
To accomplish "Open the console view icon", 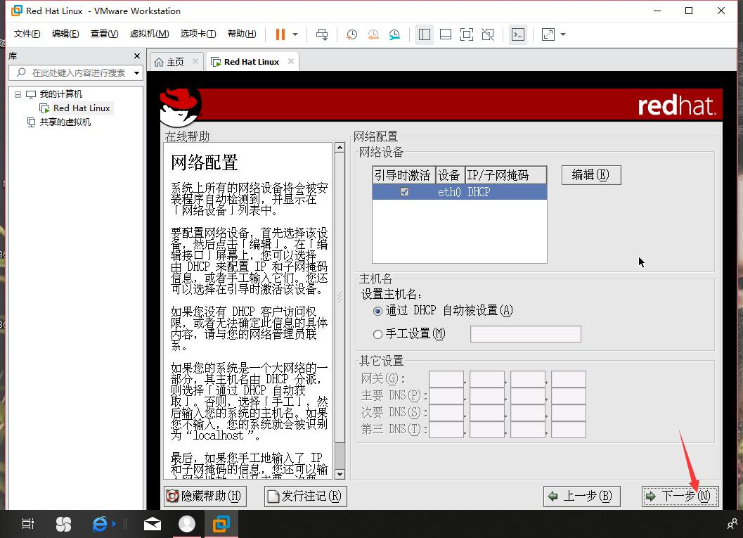I will coord(518,34).
